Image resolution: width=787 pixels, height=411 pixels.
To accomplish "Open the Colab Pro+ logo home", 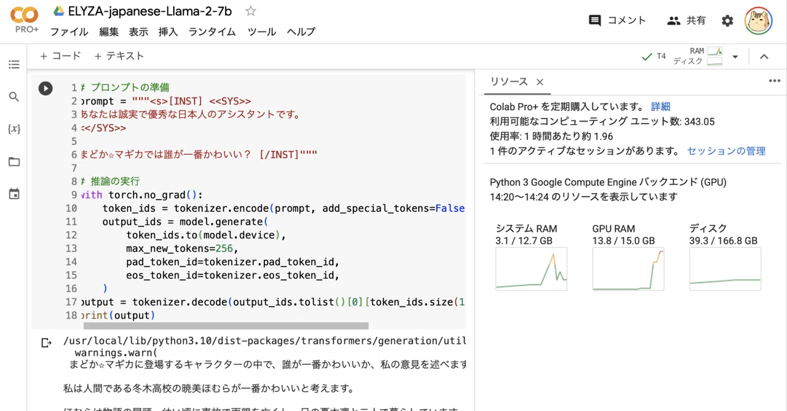I will point(25,20).
